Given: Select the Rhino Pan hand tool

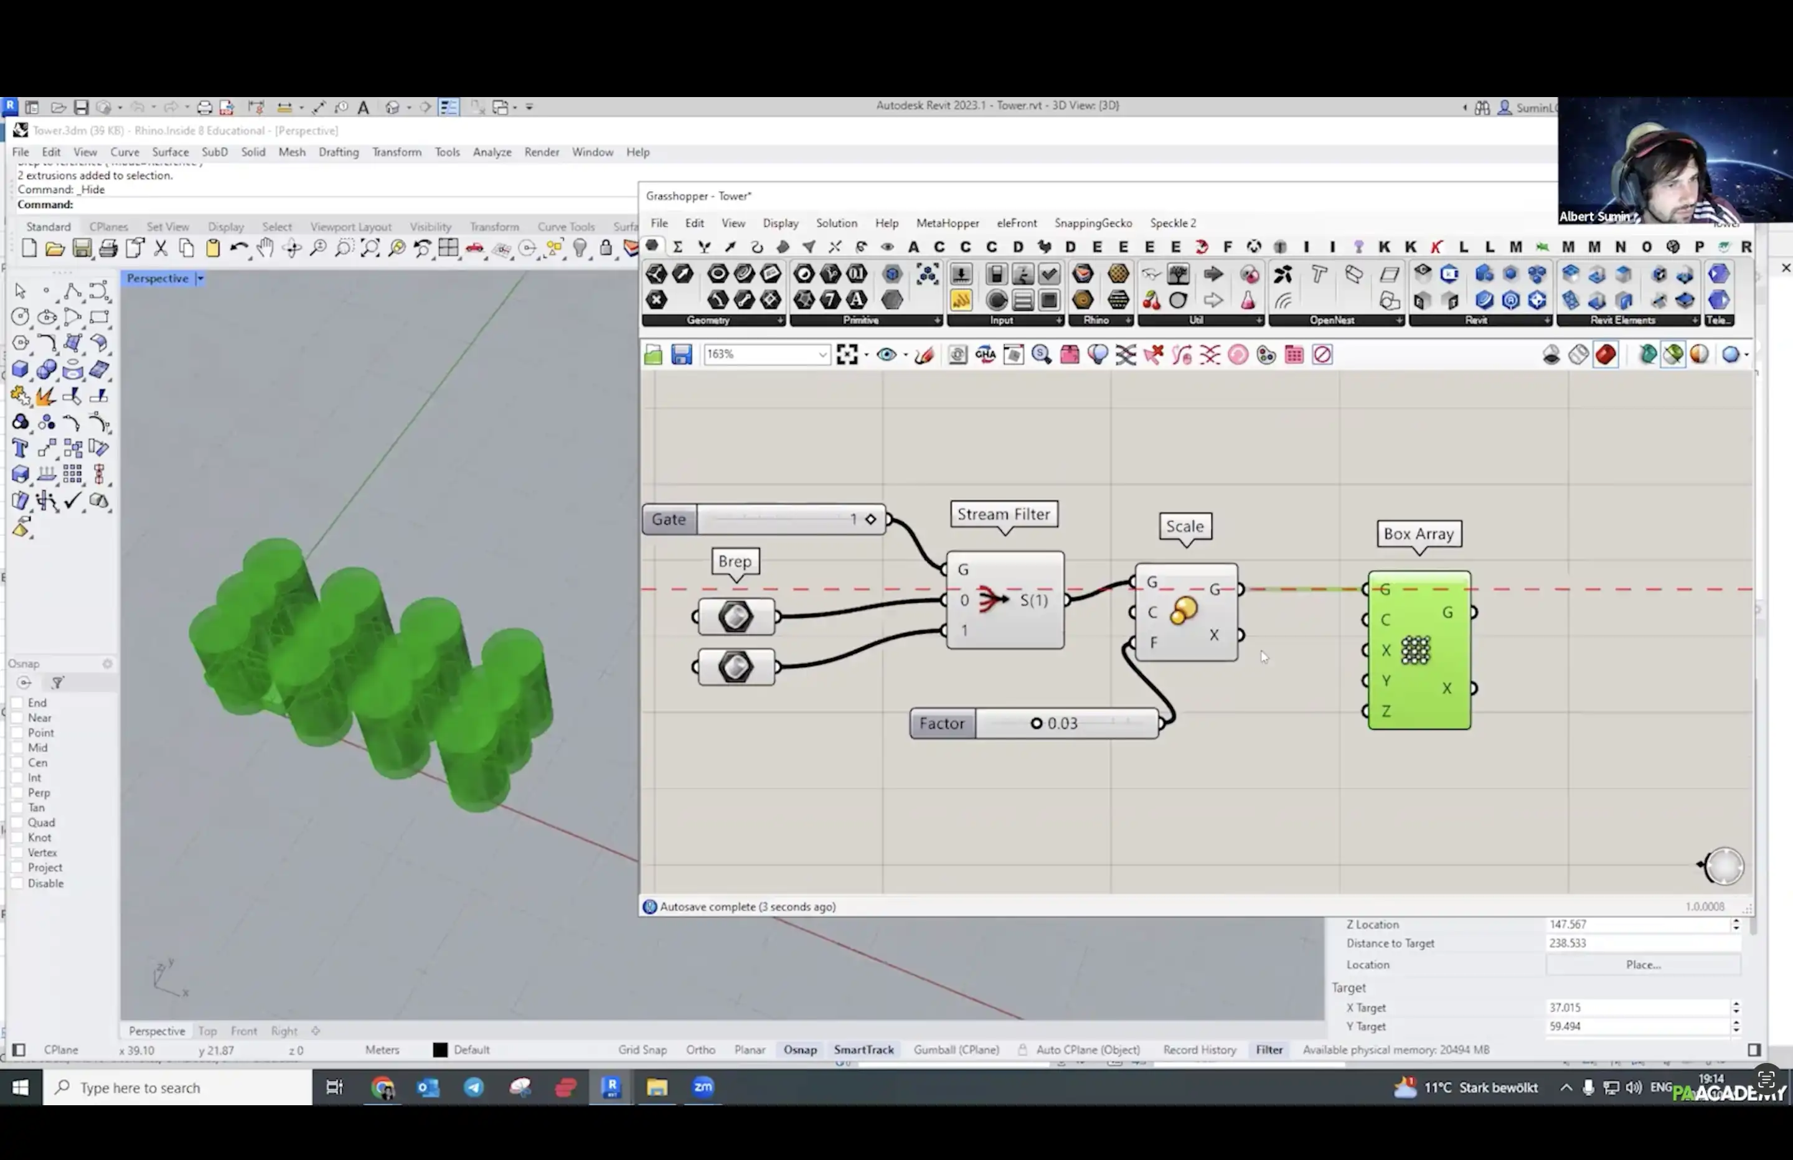Looking at the screenshot, I should pyautogui.click(x=265, y=248).
